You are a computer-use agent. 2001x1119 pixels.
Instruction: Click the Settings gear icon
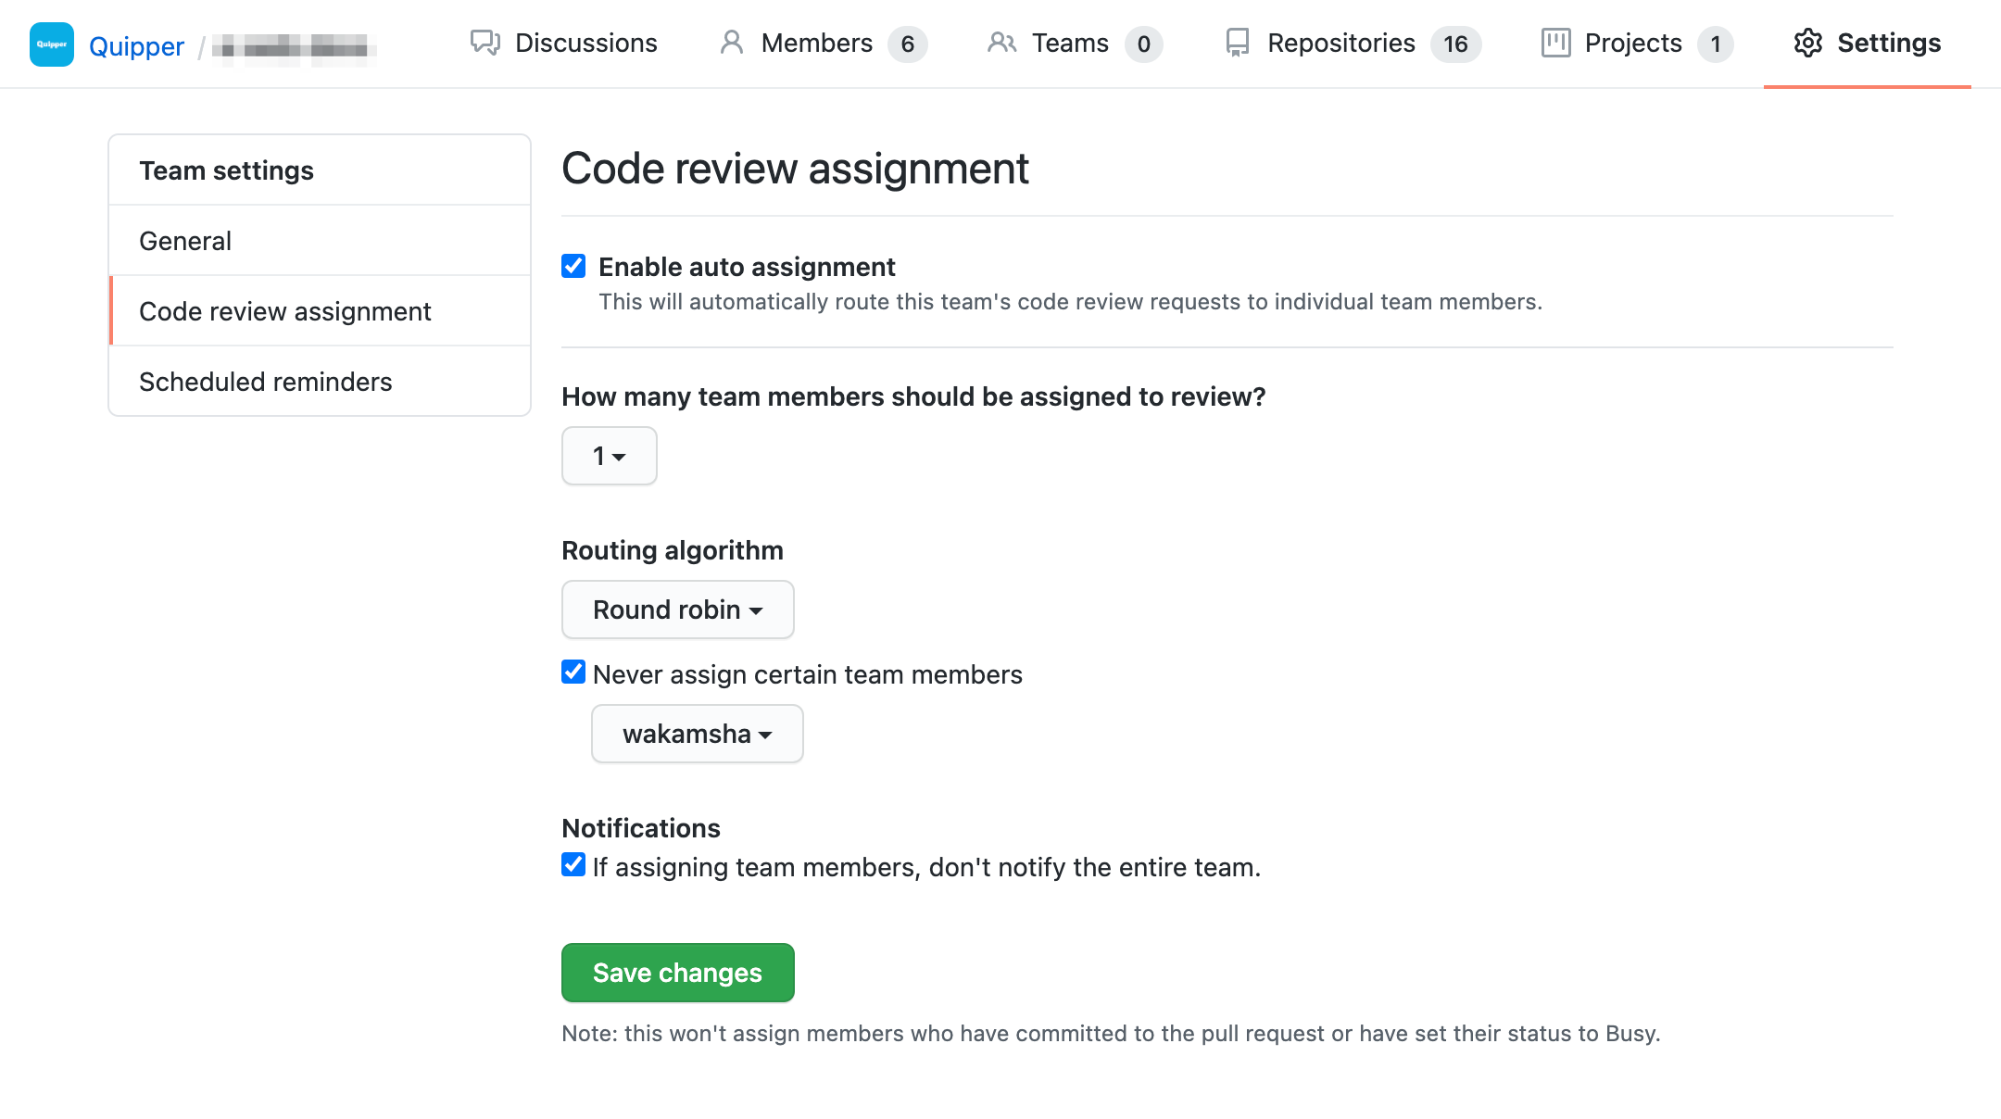pos(1807,43)
